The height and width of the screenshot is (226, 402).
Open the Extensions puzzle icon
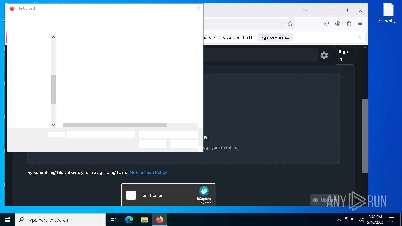pyautogui.click(x=349, y=24)
